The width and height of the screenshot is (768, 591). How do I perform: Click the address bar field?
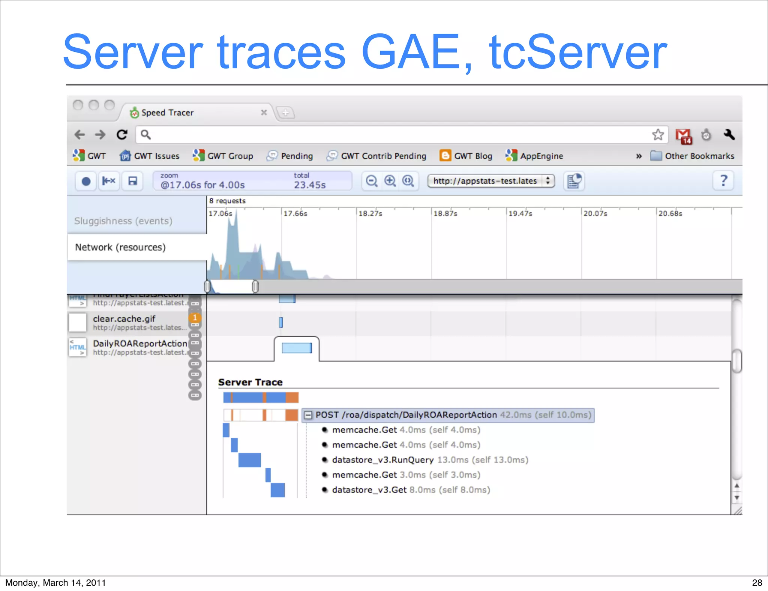(x=401, y=135)
